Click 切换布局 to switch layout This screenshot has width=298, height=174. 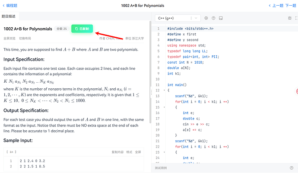25,39
